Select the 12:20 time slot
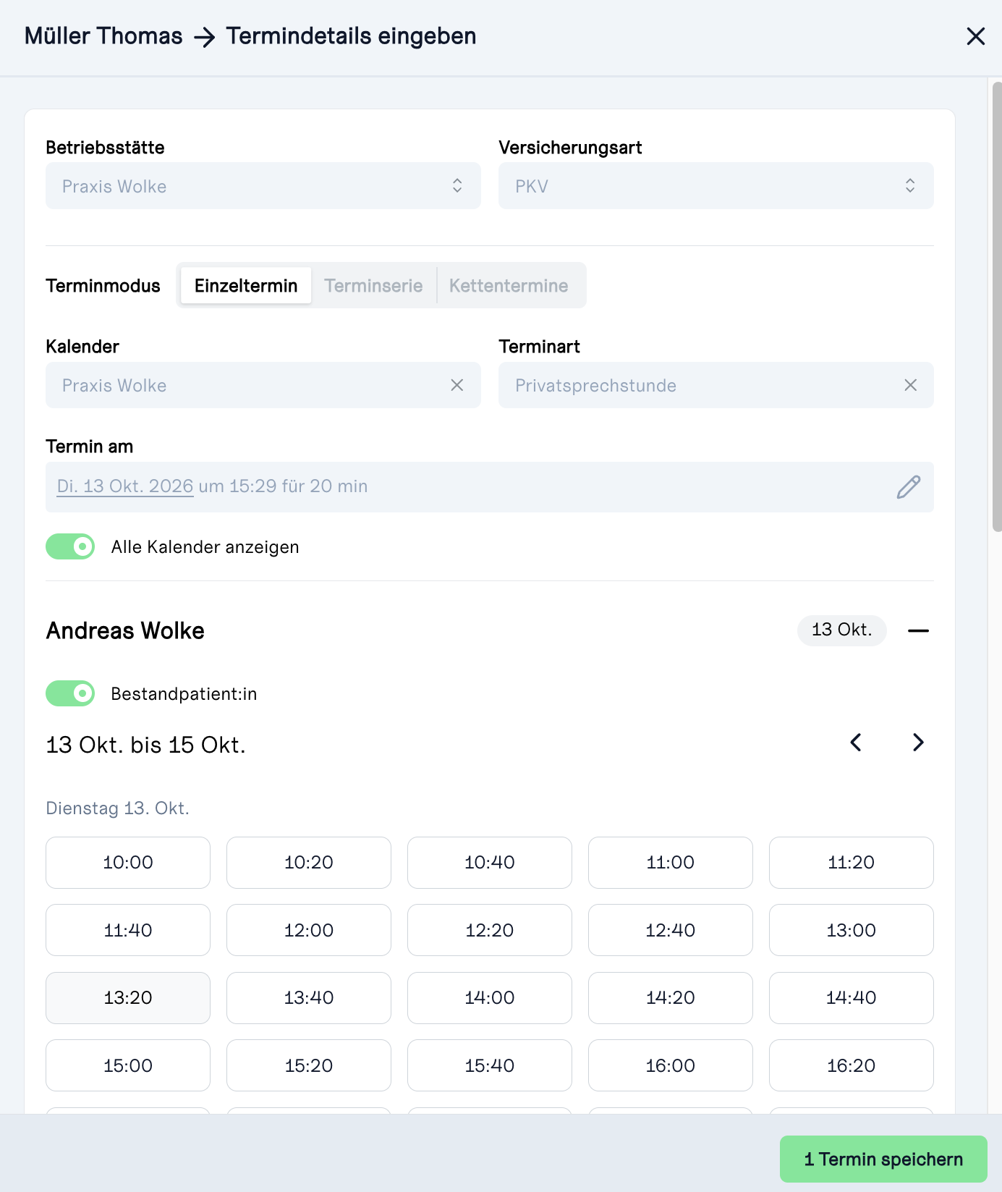 [490, 930]
